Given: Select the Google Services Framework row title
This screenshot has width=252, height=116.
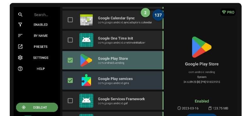Looking at the screenshot, I should 122,99.
